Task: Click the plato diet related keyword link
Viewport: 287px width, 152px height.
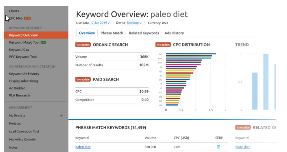Action: tap(242, 147)
